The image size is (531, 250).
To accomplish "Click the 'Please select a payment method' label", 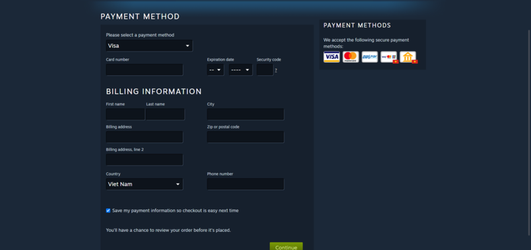I will click(x=140, y=35).
